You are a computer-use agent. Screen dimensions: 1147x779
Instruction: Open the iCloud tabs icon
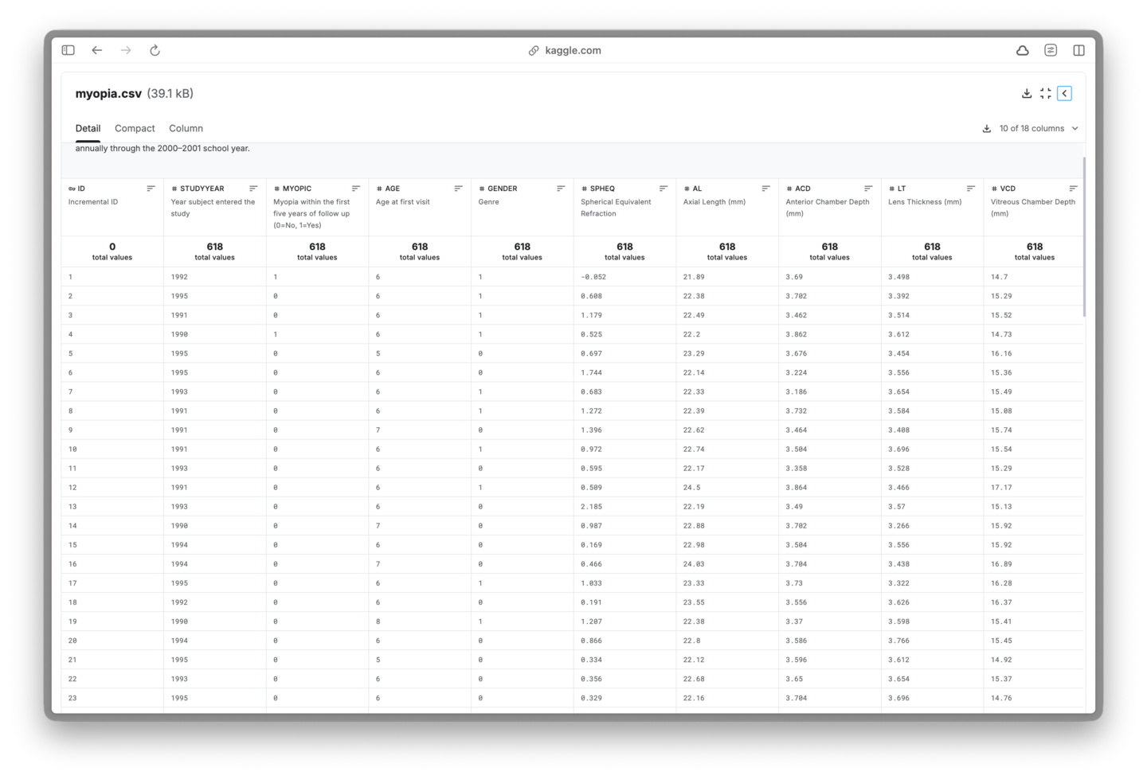pos(1022,50)
